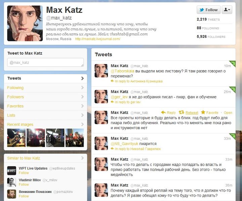The width and height of the screenshot is (242, 201).
Task: Open the maxkatz.livejournal.com link
Action: (97, 39)
